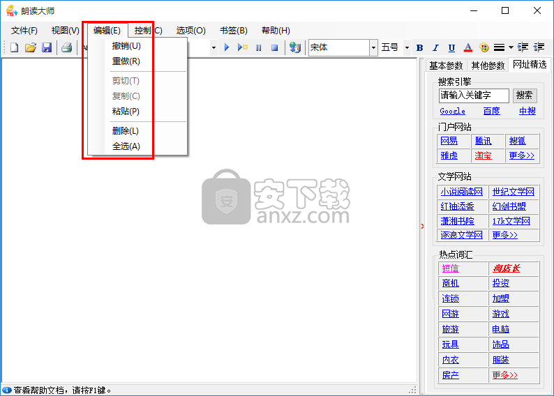Viewport: 554px width, 396px height.
Task: Open the 红袖添香 link
Action: [x=457, y=206]
